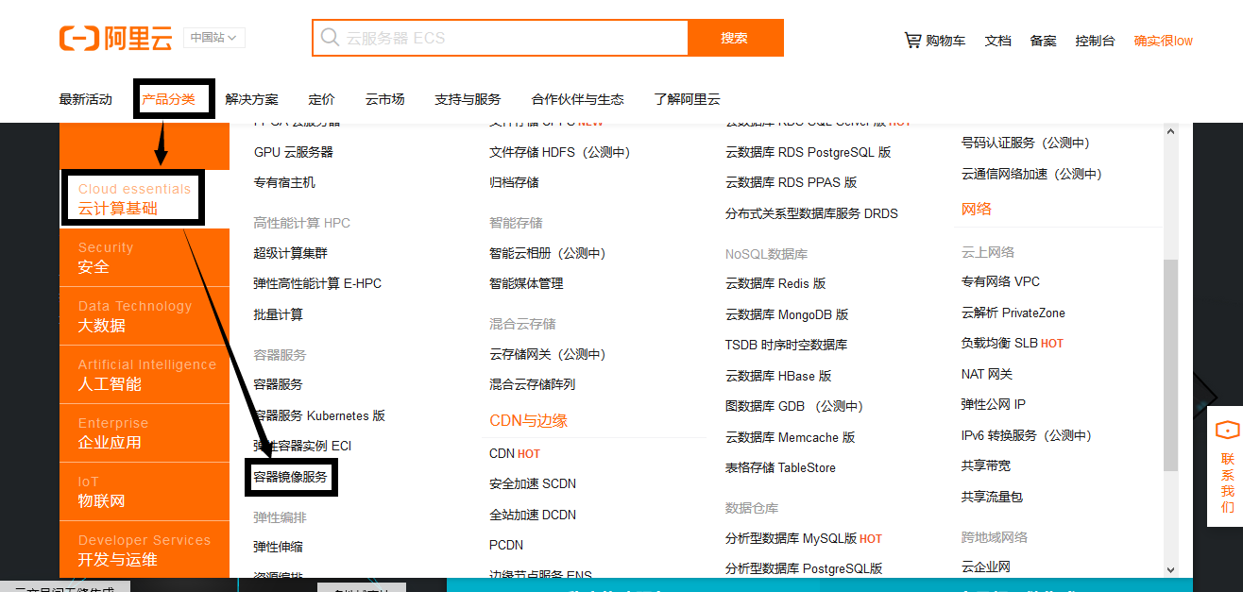This screenshot has width=1243, height=592.
Task: Open 云存储网关 product
Action: coord(547,354)
